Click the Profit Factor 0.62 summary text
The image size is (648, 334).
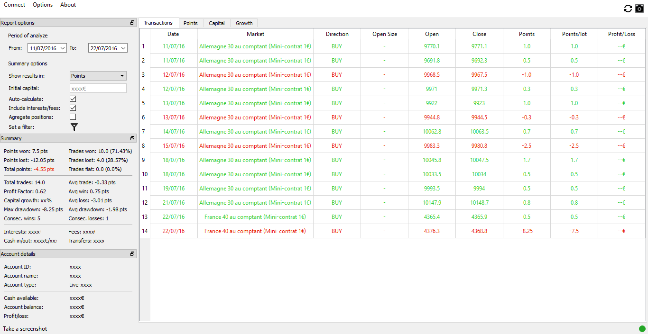25,191
